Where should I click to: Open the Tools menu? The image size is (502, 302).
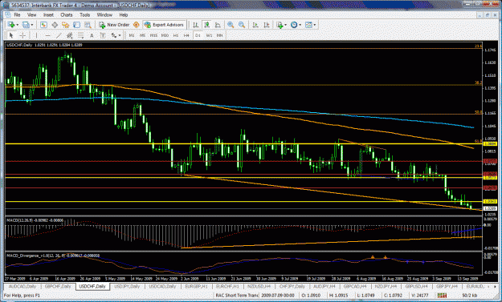coord(85,14)
